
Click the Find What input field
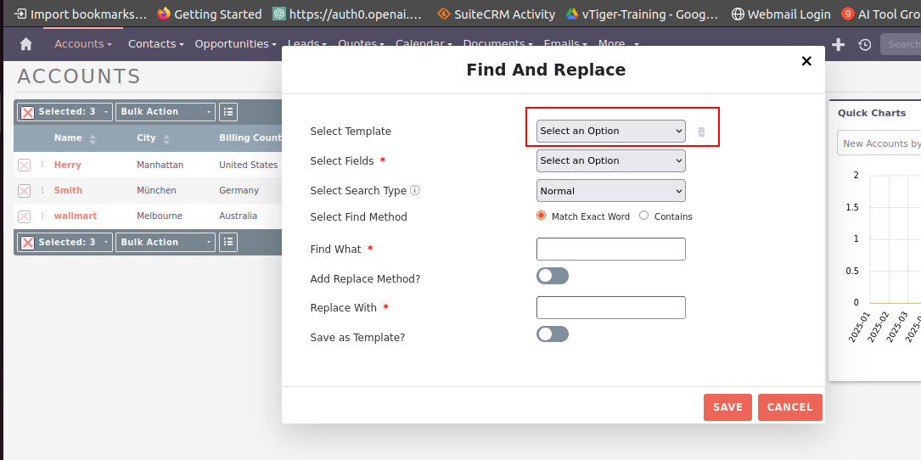pyautogui.click(x=610, y=250)
